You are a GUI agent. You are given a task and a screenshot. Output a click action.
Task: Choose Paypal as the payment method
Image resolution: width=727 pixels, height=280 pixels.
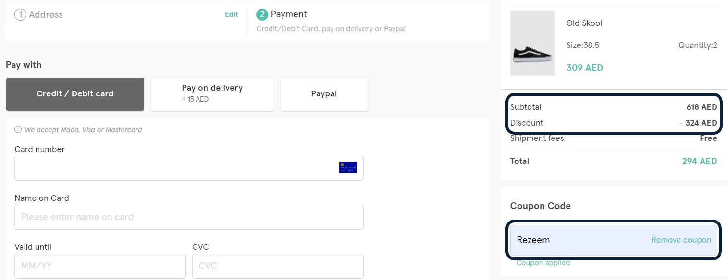[x=323, y=93]
